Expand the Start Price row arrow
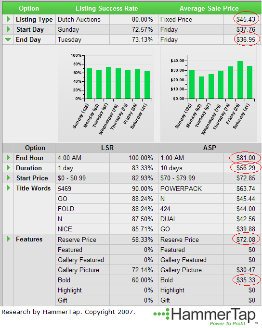Image resolution: width=262 pixels, height=328 pixels. click(x=8, y=178)
